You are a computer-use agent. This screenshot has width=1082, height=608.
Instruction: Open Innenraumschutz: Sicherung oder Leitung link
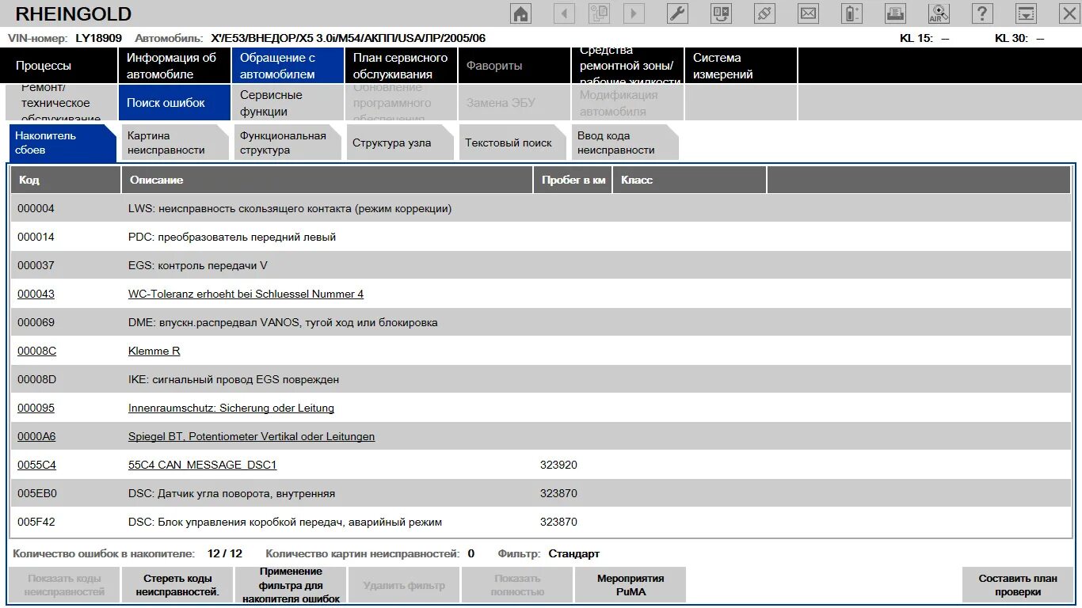point(231,408)
